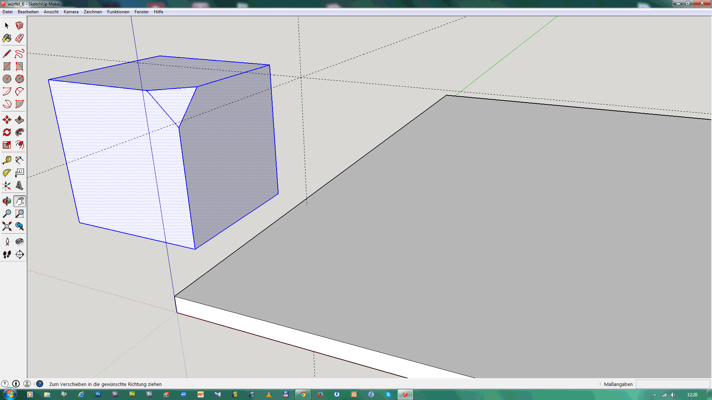Select the 3D Text tool
Screen dimensions: 712x400
click(x=20, y=186)
